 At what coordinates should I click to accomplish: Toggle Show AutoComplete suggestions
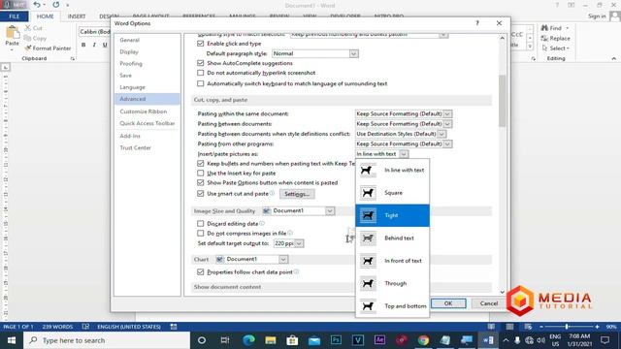[x=201, y=63]
